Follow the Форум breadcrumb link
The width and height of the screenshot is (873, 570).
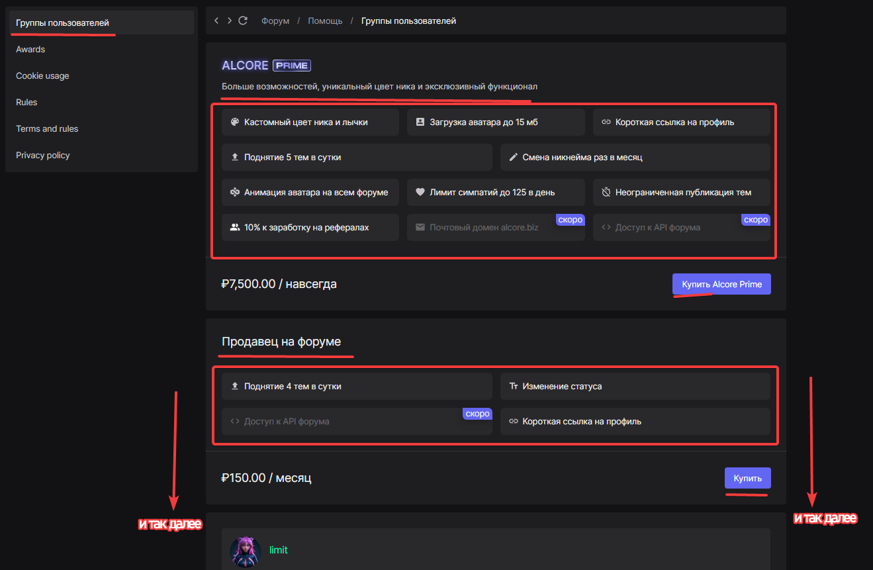(275, 21)
